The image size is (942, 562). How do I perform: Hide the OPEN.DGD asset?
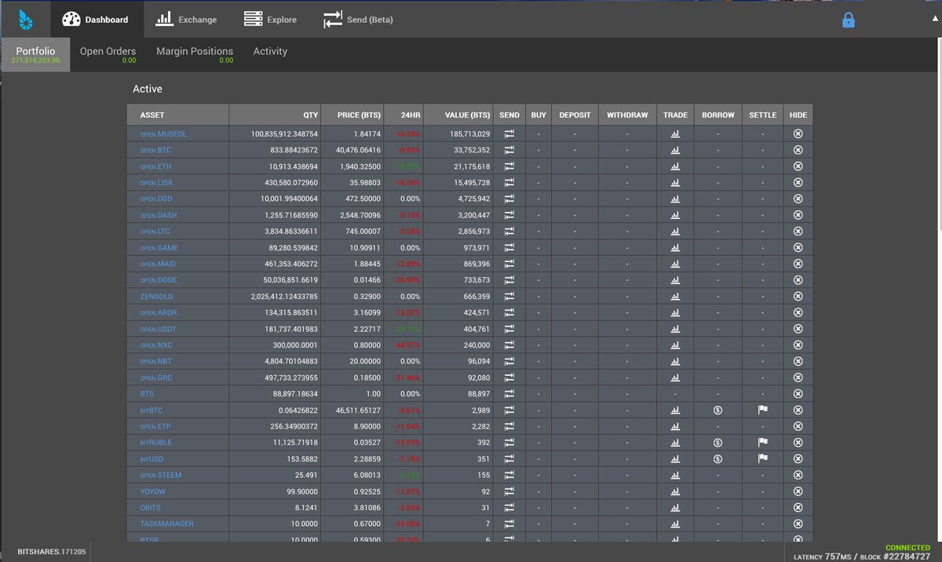coord(798,199)
